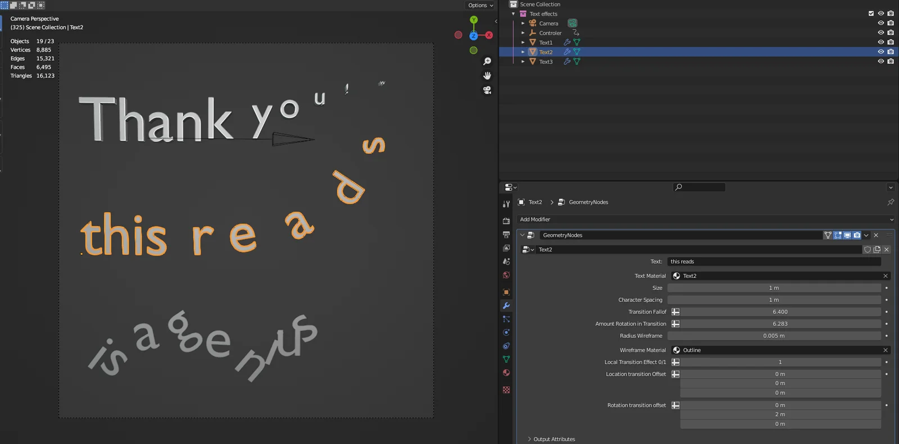Hide Text3 in viewport with eye icon

[881, 61]
